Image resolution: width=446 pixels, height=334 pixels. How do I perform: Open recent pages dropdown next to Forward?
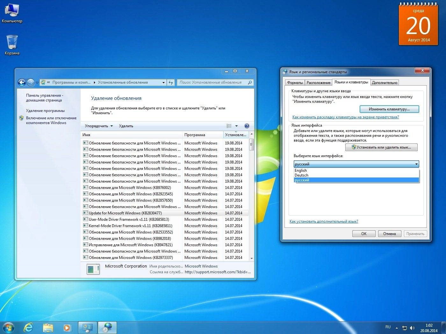pyautogui.click(x=37, y=83)
